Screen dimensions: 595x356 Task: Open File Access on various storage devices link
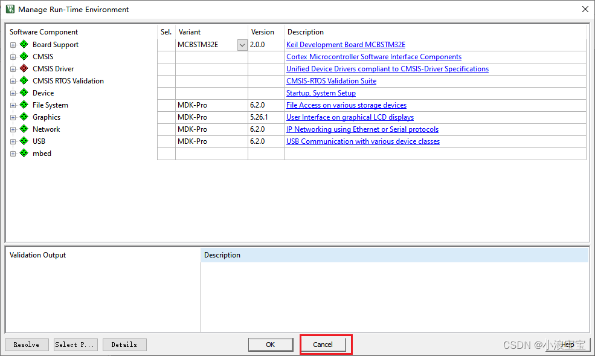click(x=347, y=105)
